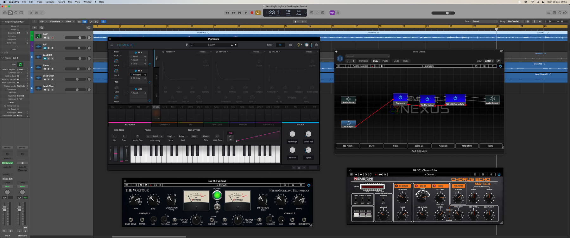Toggle the purple Count-in 1234 button
Screen dimensions: 570x238
pos(332,13)
